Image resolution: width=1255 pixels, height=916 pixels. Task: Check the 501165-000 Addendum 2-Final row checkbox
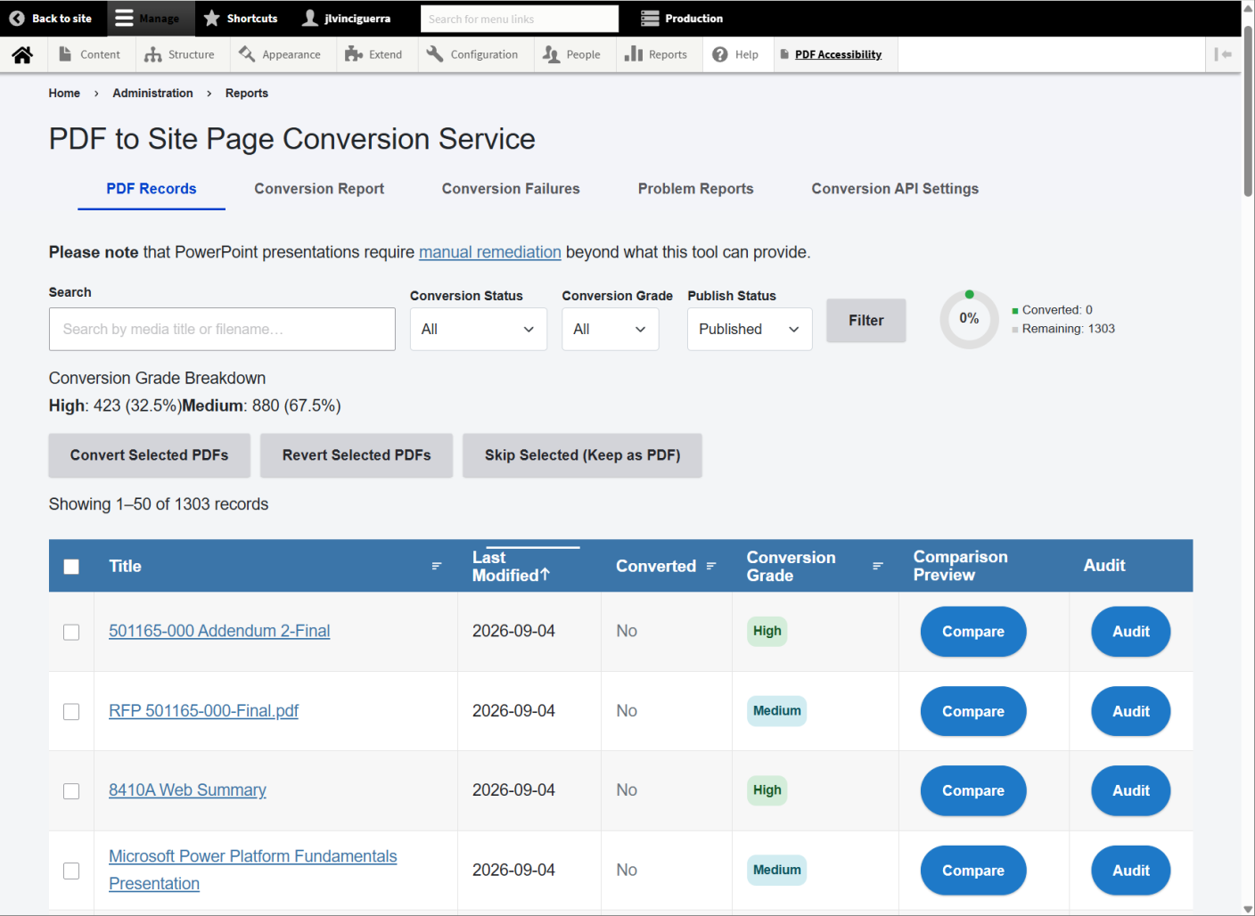pyautogui.click(x=71, y=632)
